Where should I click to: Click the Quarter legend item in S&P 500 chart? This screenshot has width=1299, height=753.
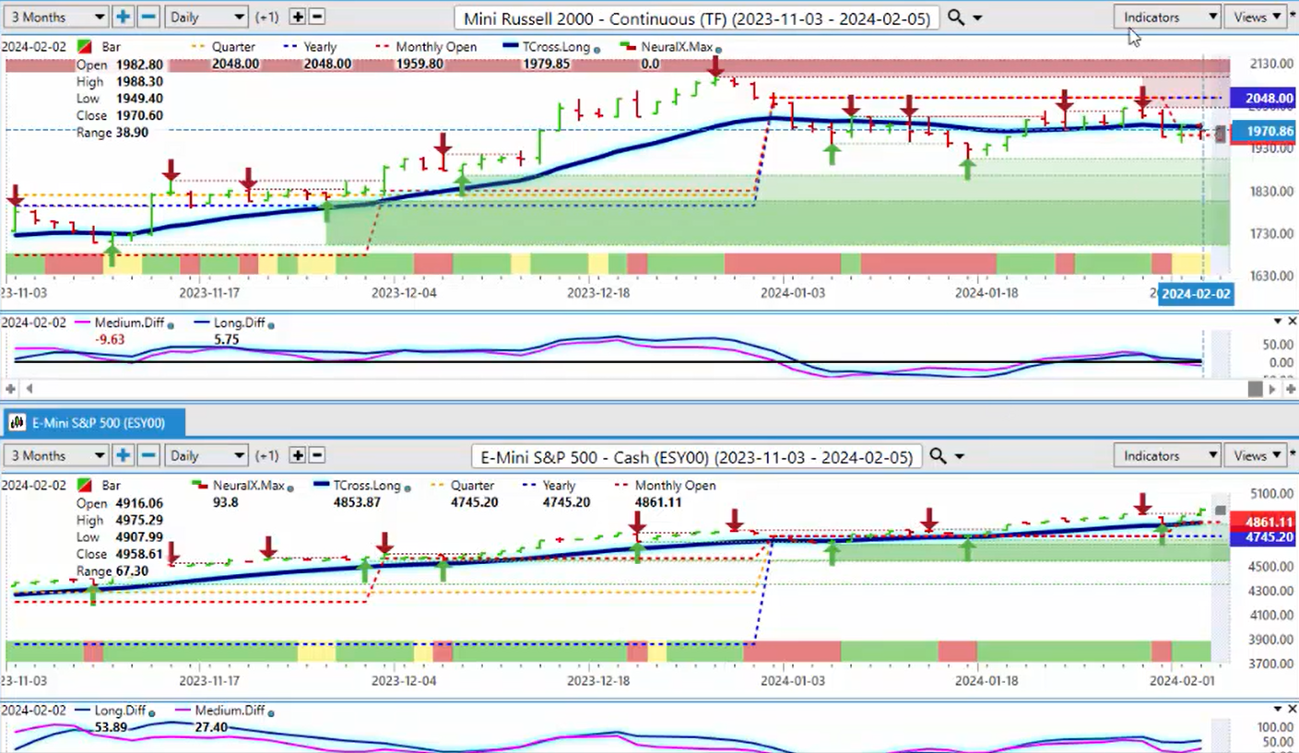(460, 486)
